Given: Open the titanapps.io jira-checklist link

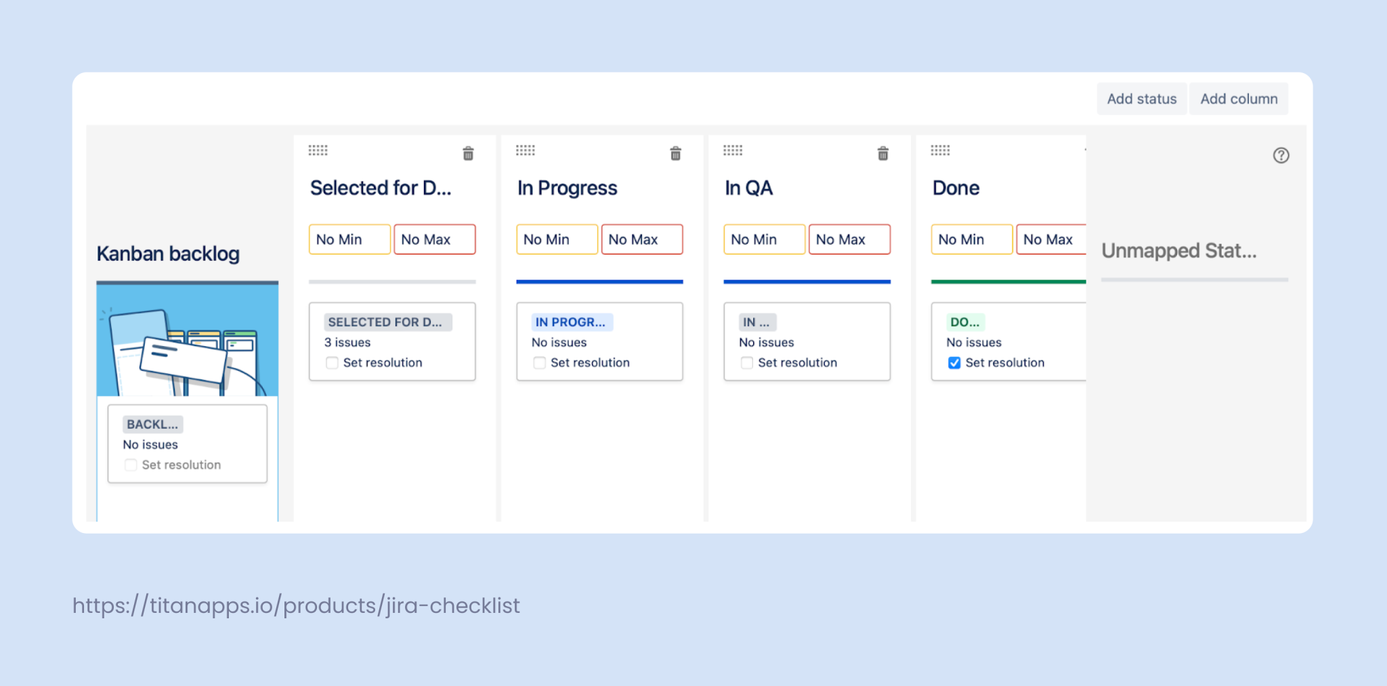Looking at the screenshot, I should pos(295,605).
